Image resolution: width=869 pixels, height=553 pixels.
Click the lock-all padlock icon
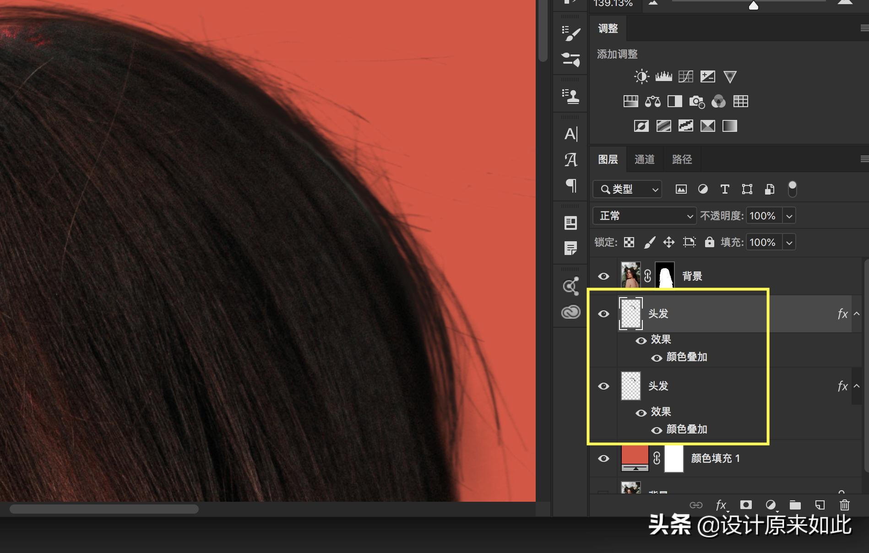pos(709,242)
